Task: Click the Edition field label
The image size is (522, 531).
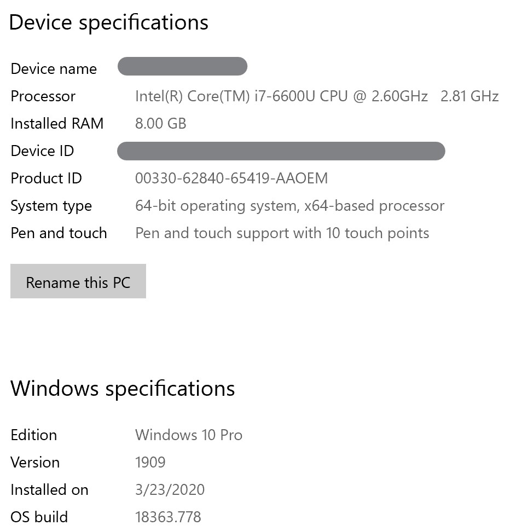Action: [x=33, y=435]
